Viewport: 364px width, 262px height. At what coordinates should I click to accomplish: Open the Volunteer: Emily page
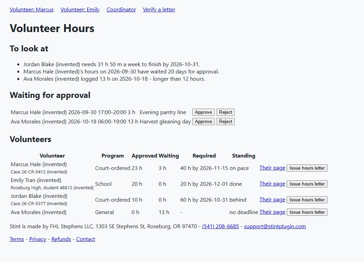[x=80, y=10]
